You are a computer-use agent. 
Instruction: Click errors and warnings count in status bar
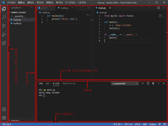tap(7, 124)
